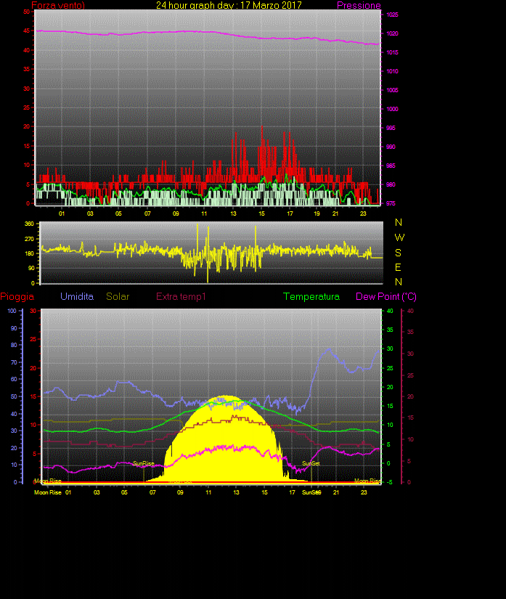Viewport: 506px width, 599px height.
Task: Select the green 'Temperatura' legend label
Action: [x=311, y=297]
